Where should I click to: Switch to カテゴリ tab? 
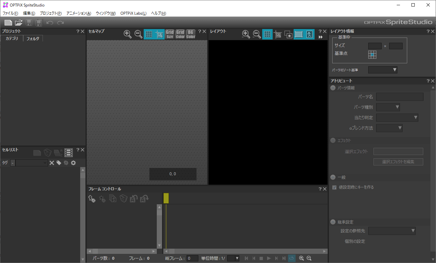pyautogui.click(x=12, y=39)
